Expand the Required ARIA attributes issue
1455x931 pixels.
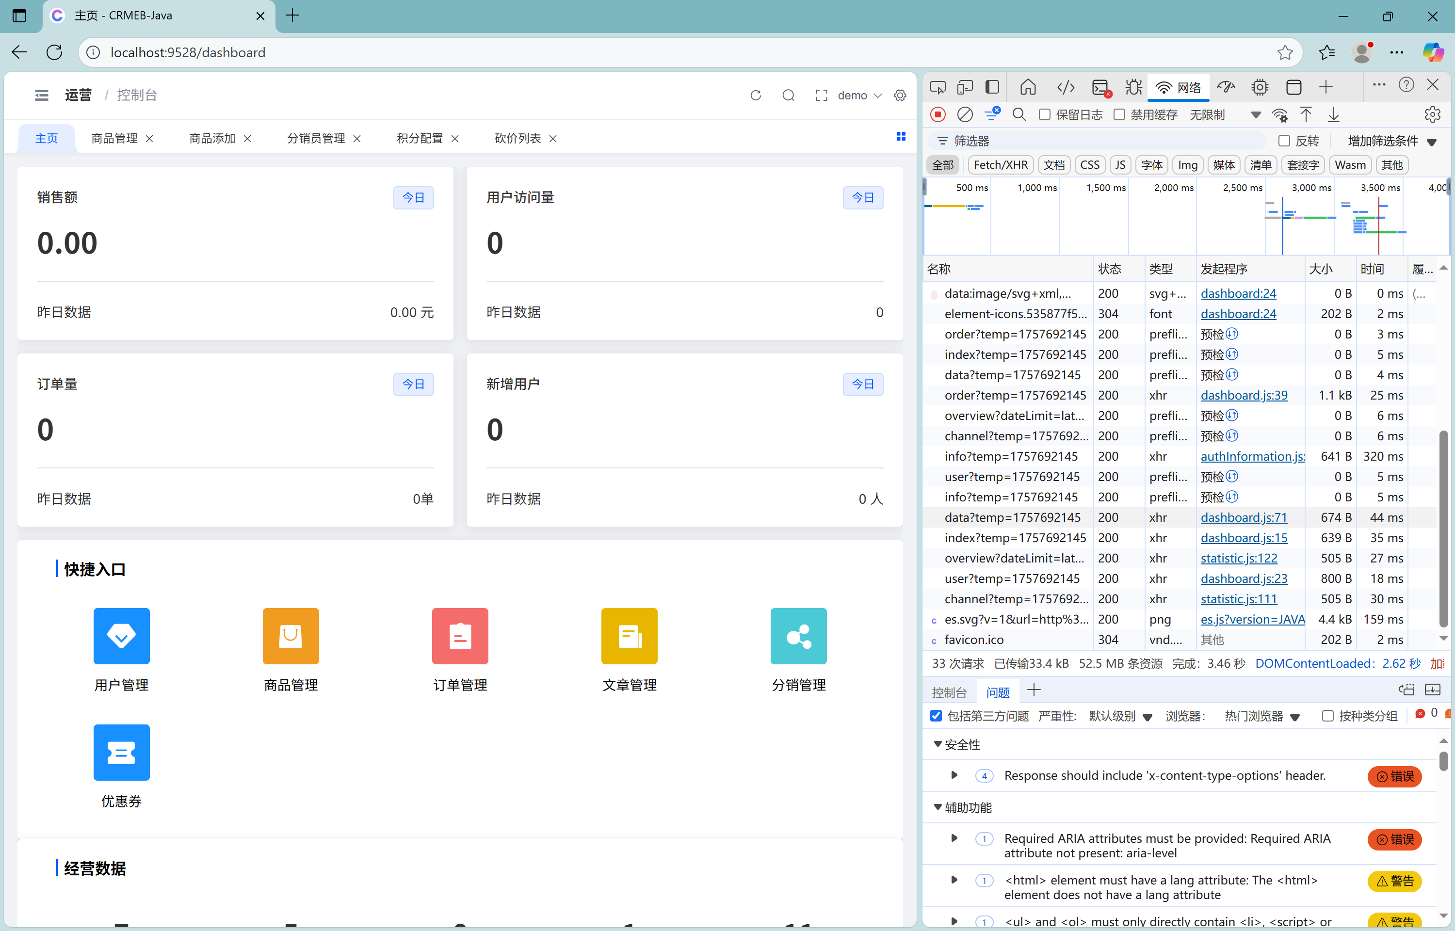[x=954, y=838]
